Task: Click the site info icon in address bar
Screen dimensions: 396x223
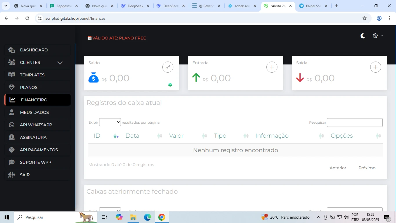Action: coord(40,18)
